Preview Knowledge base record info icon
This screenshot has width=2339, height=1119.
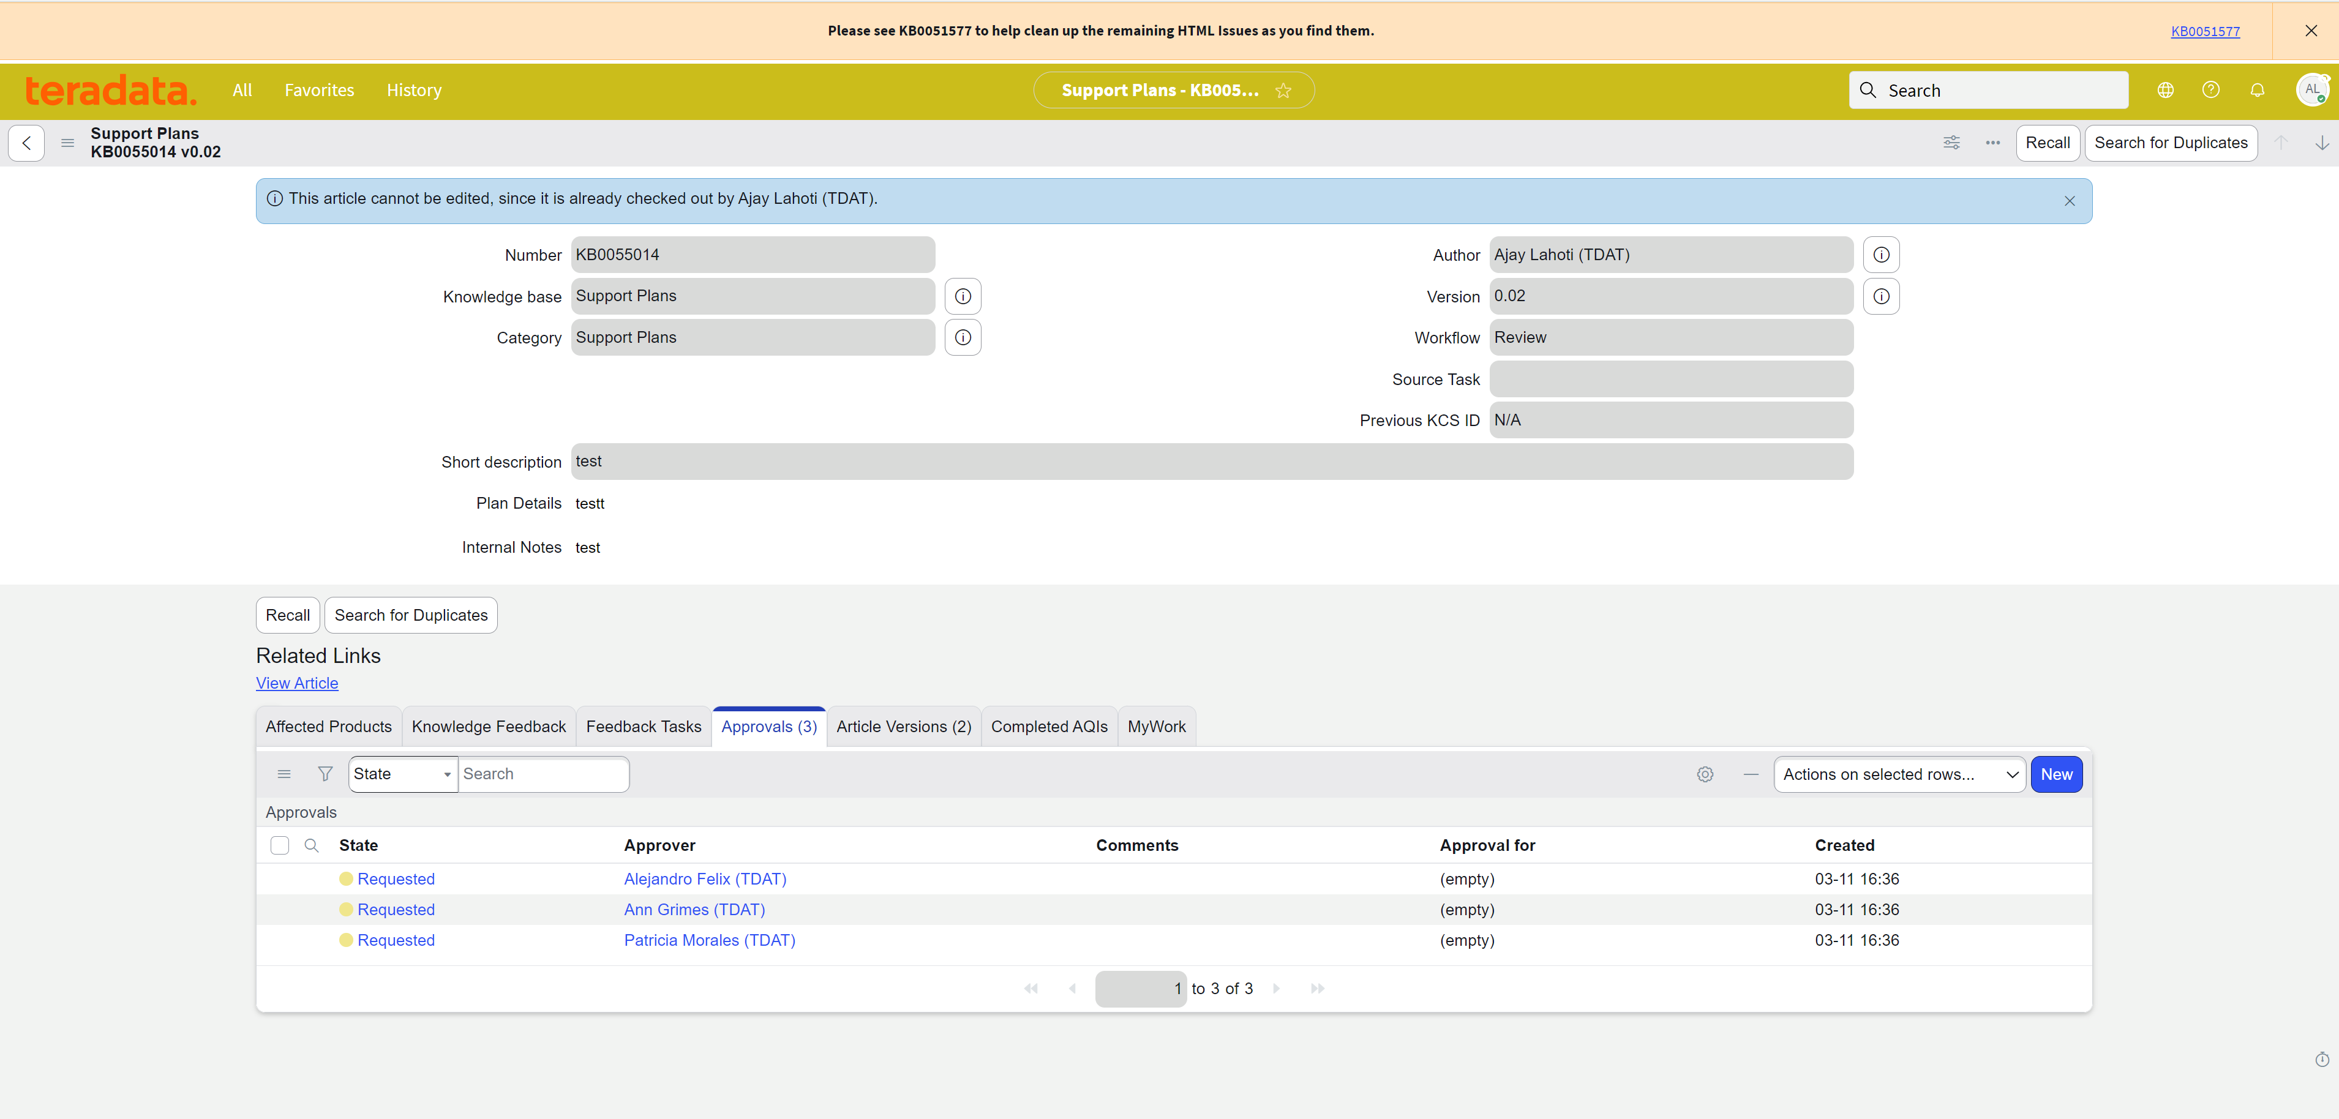coord(963,296)
